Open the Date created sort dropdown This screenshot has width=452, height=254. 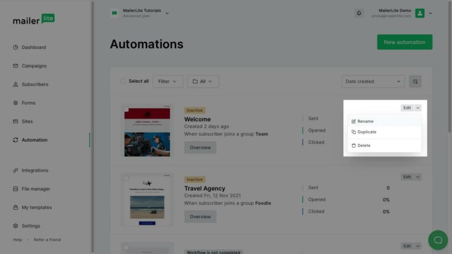pos(373,82)
